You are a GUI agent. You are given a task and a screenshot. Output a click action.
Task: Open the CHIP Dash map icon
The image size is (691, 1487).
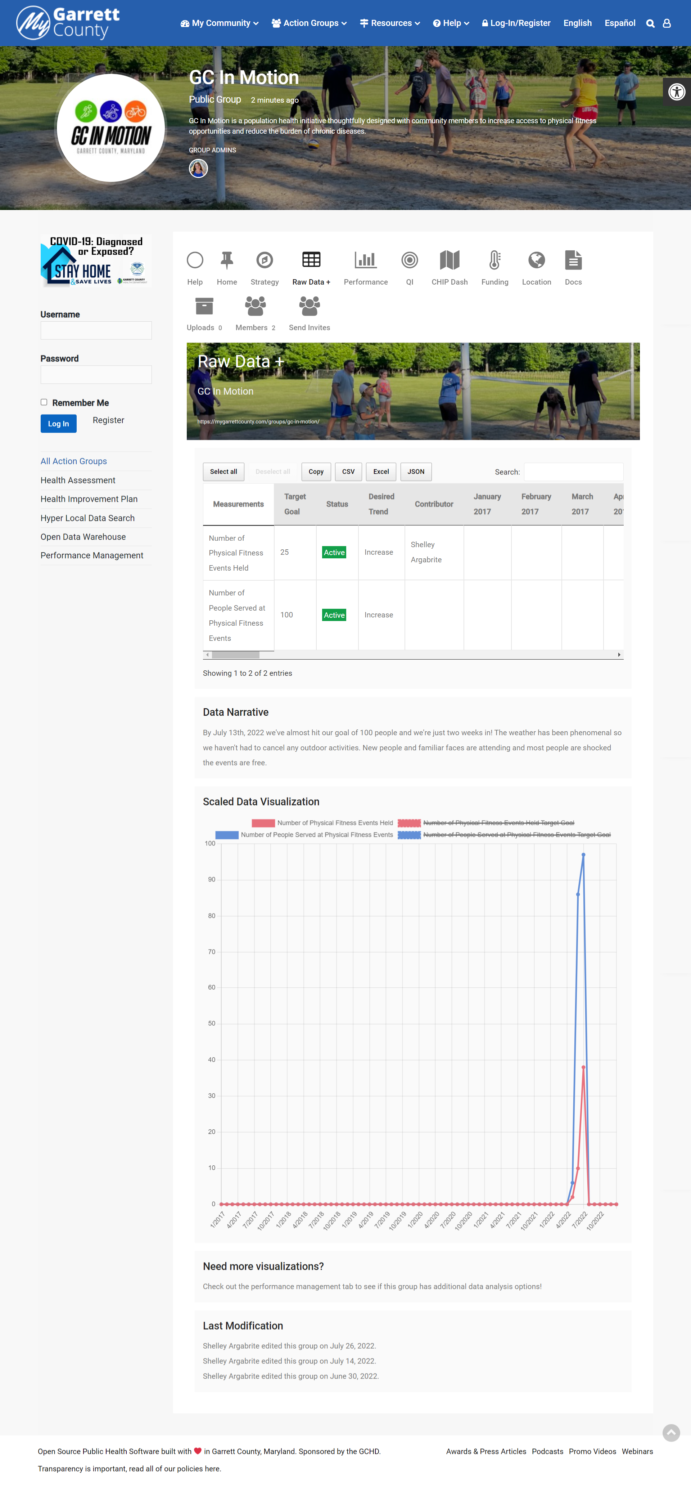449,260
